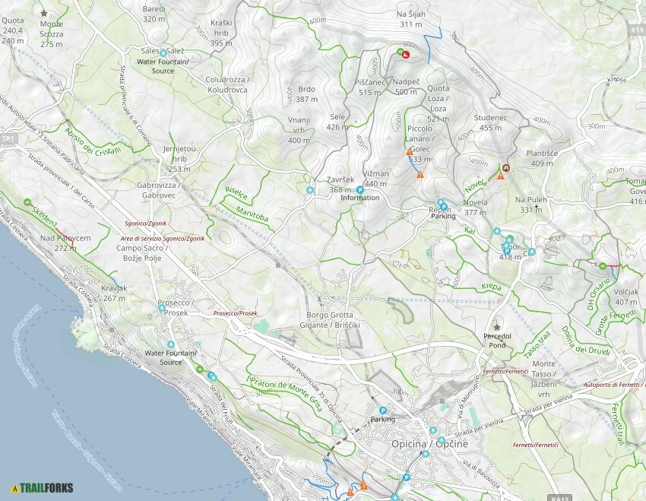Screen dimensions: 646x501
Task: Select the Skedenz trail label
Action: [x=43, y=217]
